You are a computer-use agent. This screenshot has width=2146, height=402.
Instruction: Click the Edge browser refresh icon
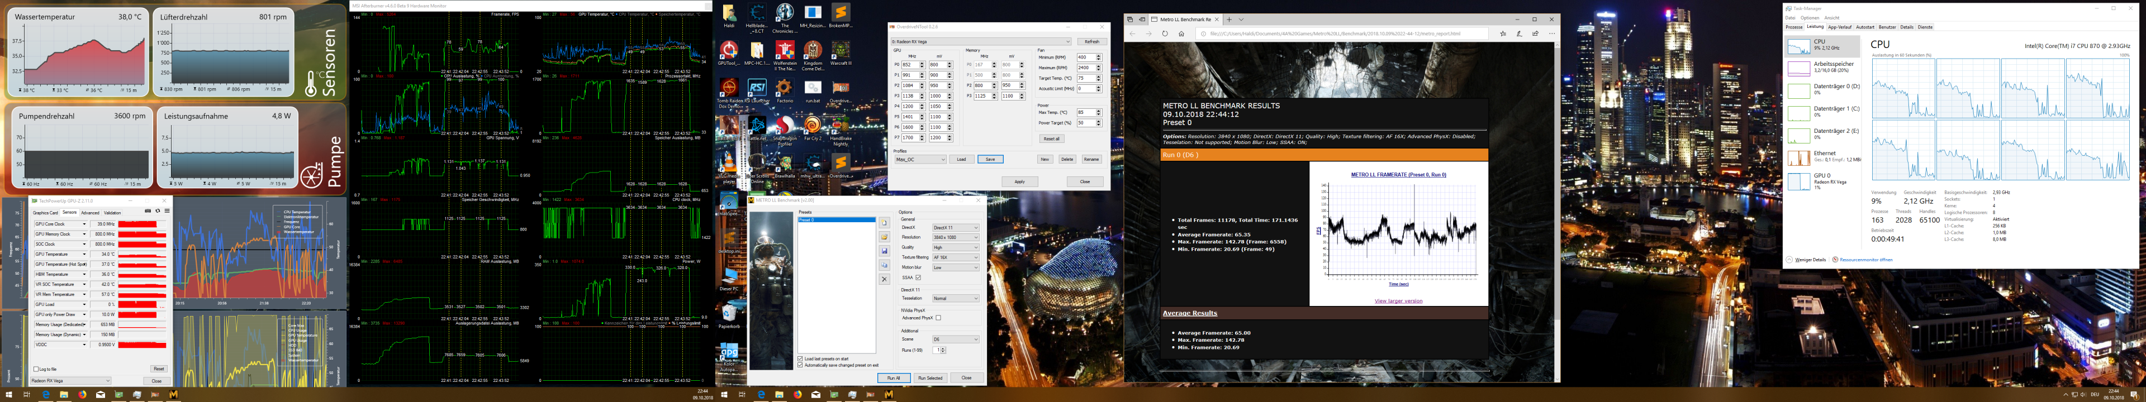pos(1165,34)
